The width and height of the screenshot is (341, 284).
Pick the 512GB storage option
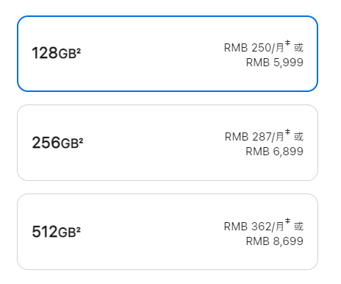(168, 232)
